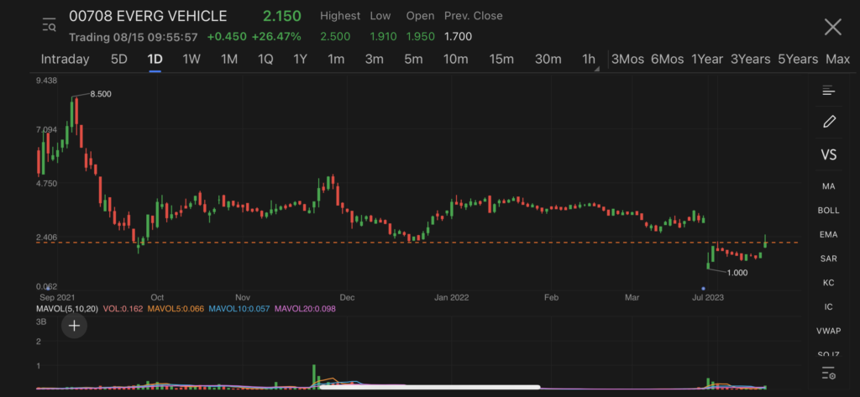Add a sub-chart with plus button
The image size is (860, 397).
click(x=74, y=326)
